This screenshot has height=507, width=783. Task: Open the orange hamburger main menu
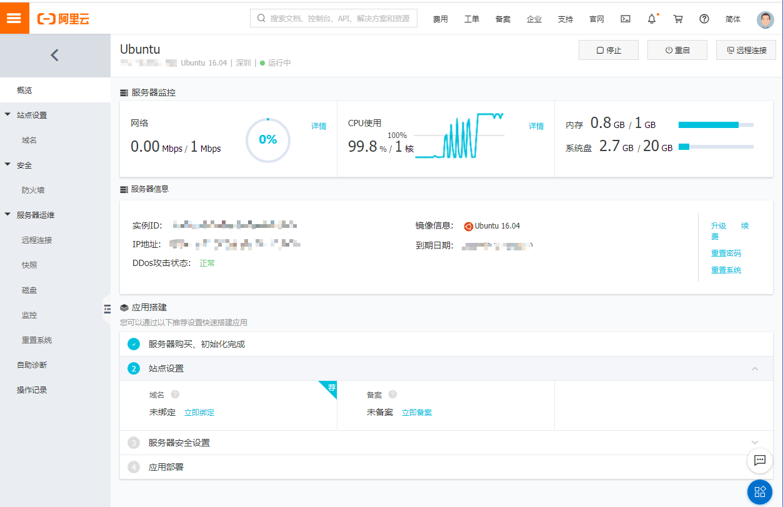(14, 17)
